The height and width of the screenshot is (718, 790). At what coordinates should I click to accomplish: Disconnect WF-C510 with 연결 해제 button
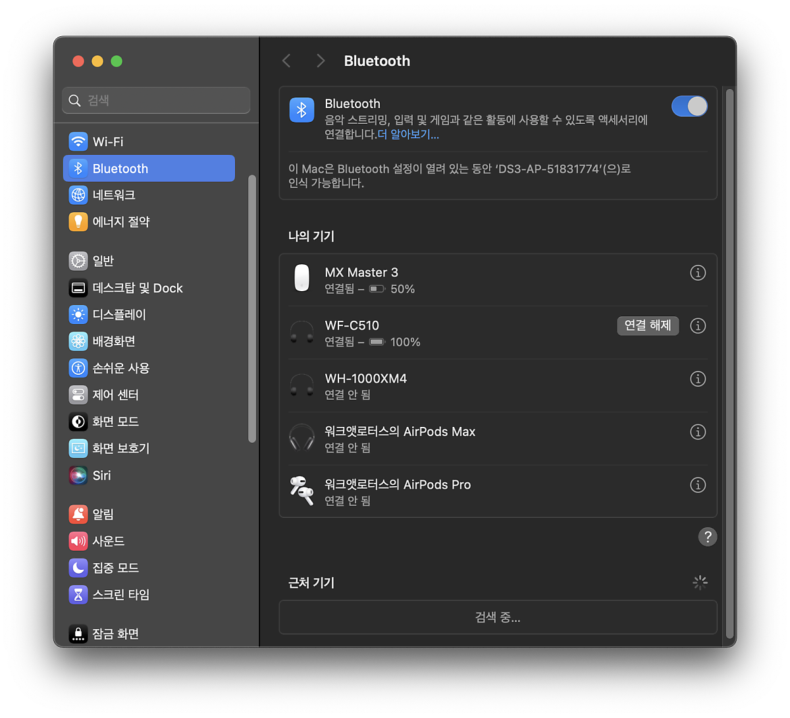pos(648,325)
